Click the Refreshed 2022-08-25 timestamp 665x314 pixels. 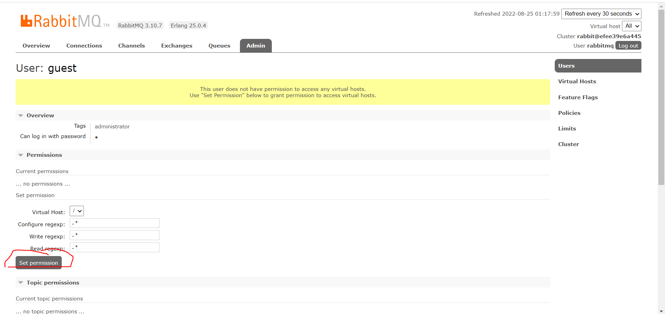[517, 14]
